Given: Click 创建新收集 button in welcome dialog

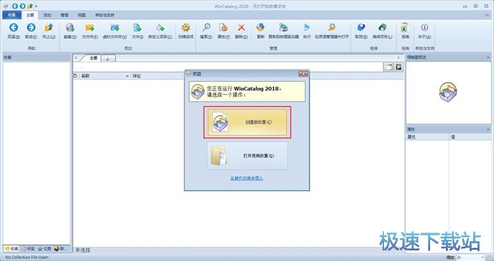Looking at the screenshot, I should [247, 123].
